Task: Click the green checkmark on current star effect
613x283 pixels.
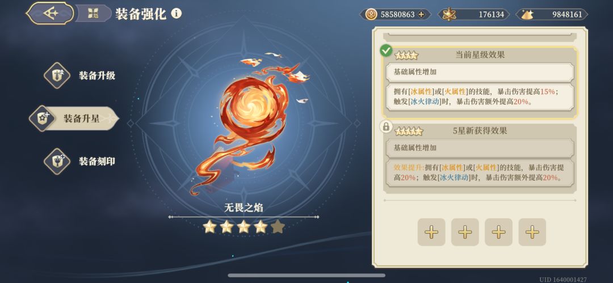Action: click(x=387, y=50)
